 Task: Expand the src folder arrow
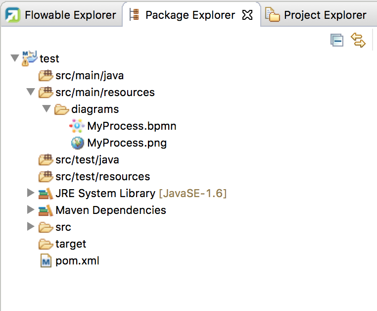click(31, 227)
